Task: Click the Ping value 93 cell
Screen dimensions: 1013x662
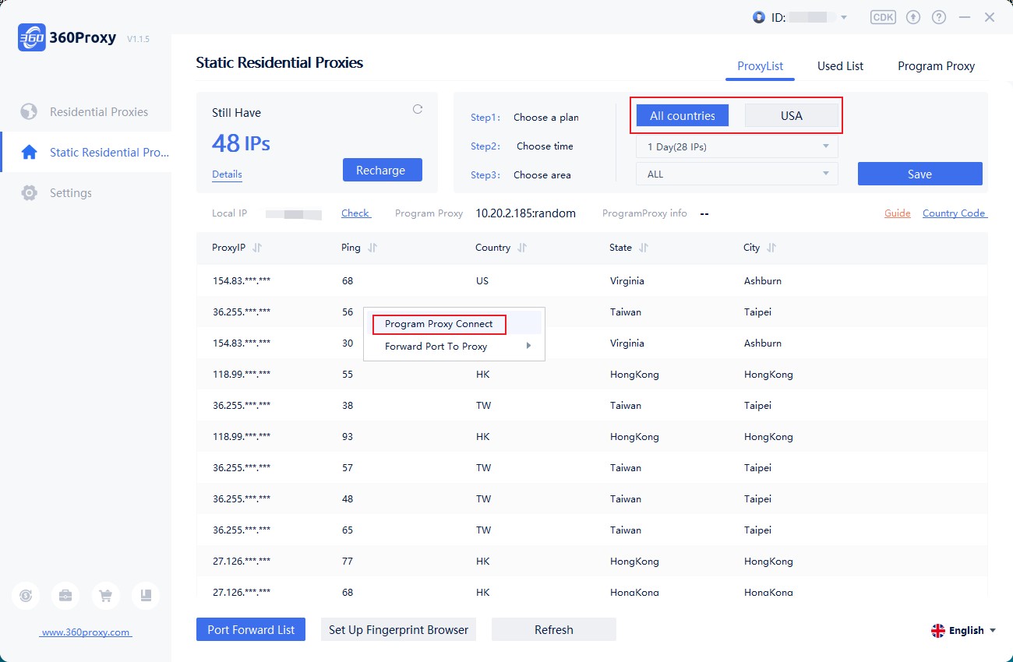Action: [x=348, y=437]
